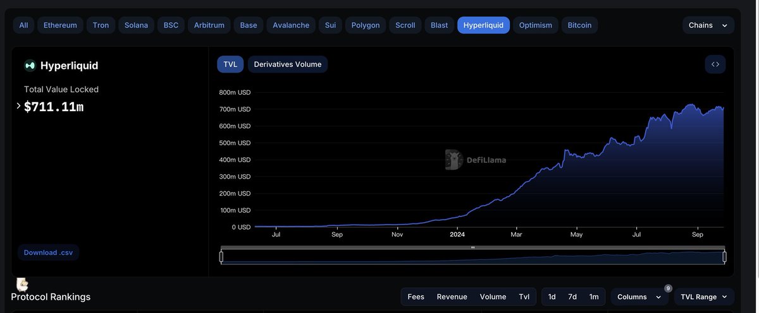
Task: Set change period to 7d
Action: point(572,297)
